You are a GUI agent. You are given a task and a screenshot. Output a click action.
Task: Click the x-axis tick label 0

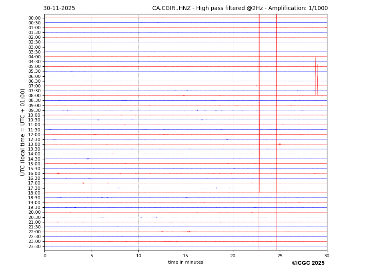pyautogui.click(x=45, y=256)
